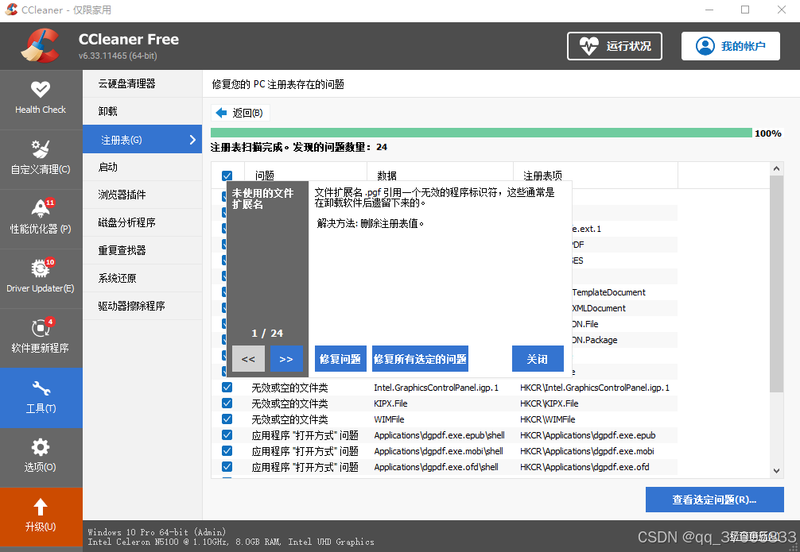This screenshot has width=800, height=552.
Task: Open 重复查找器 tool
Action: [x=142, y=250]
